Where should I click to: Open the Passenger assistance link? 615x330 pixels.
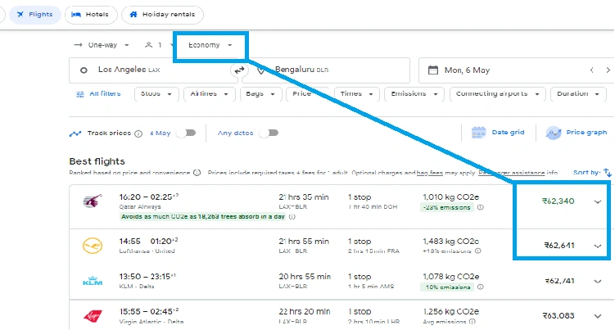click(511, 173)
